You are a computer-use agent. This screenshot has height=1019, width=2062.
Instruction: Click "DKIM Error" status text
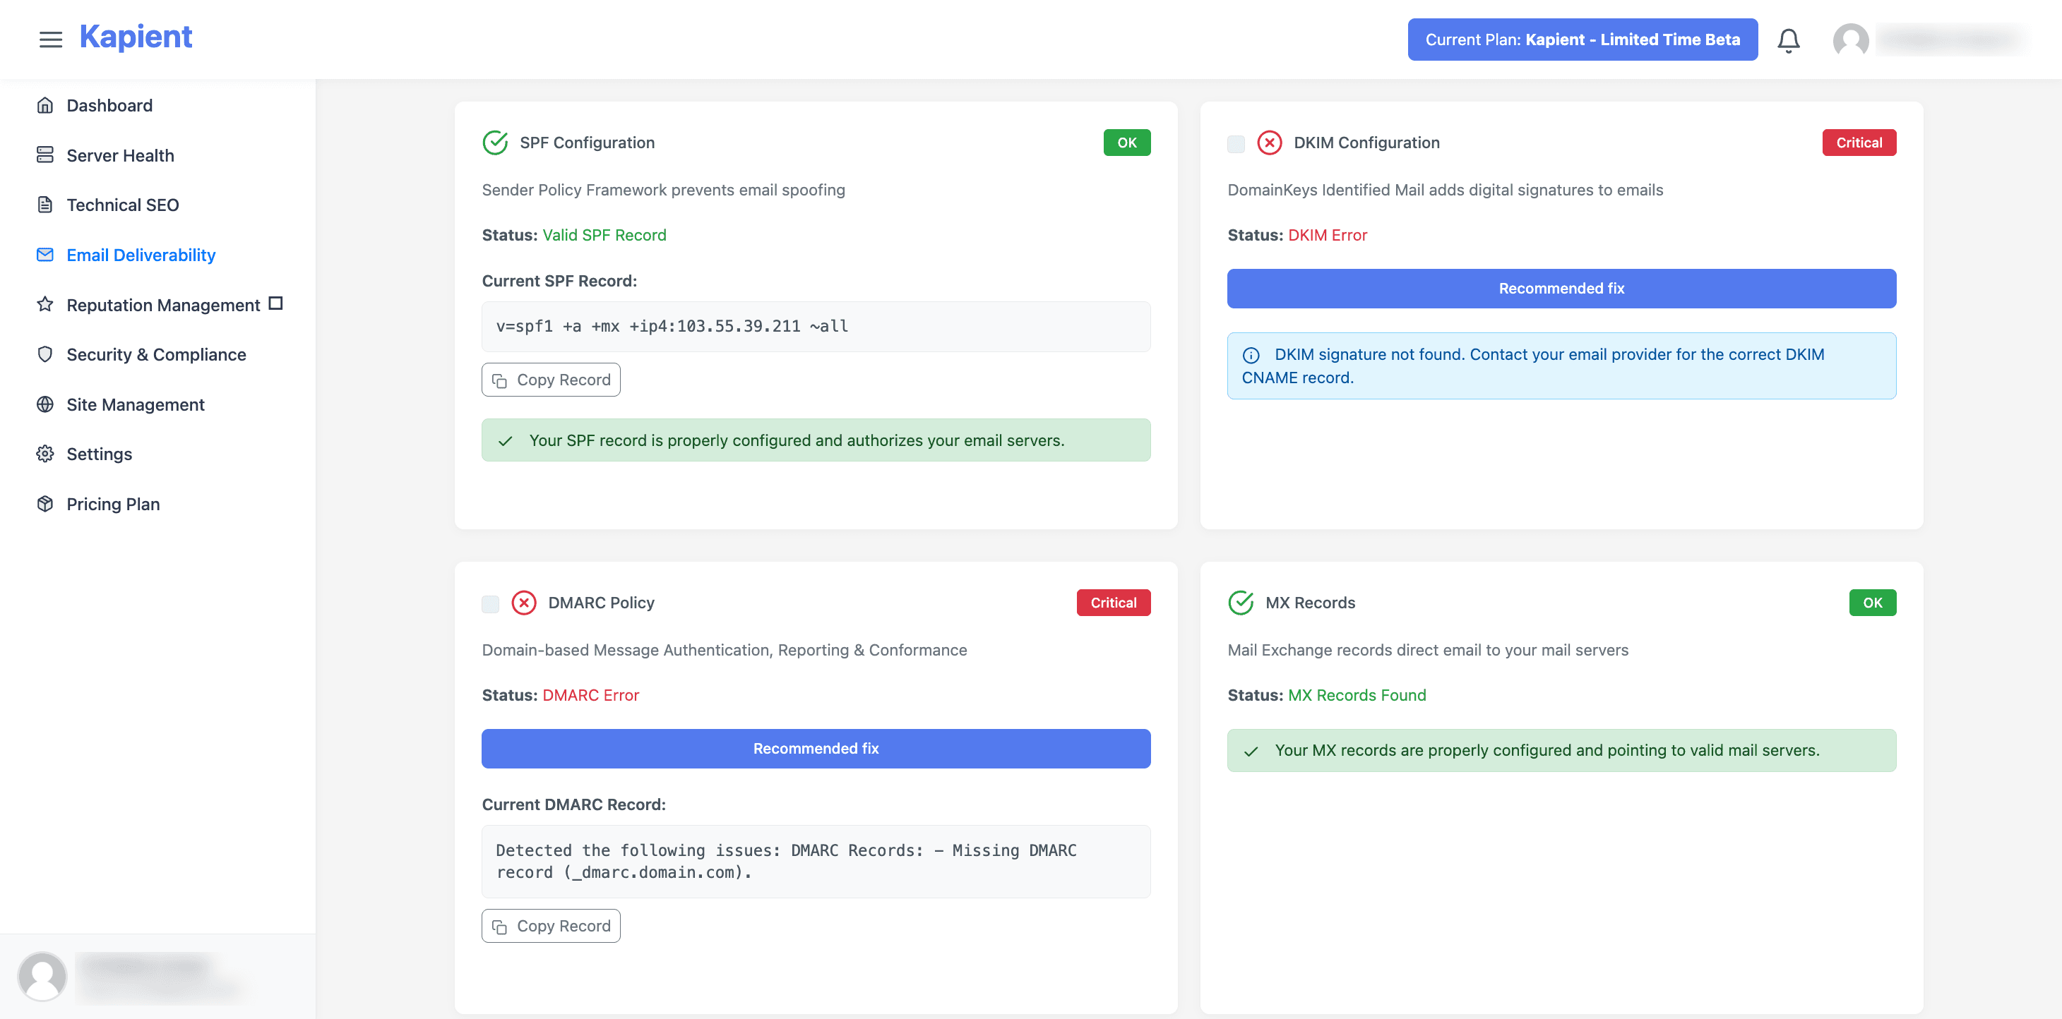coord(1327,235)
